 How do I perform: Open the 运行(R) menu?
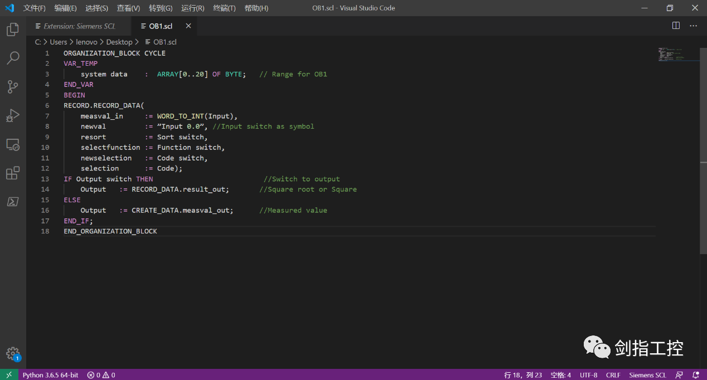point(193,8)
